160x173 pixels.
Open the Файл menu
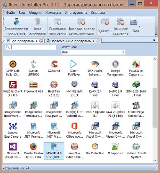click(x=10, y=13)
